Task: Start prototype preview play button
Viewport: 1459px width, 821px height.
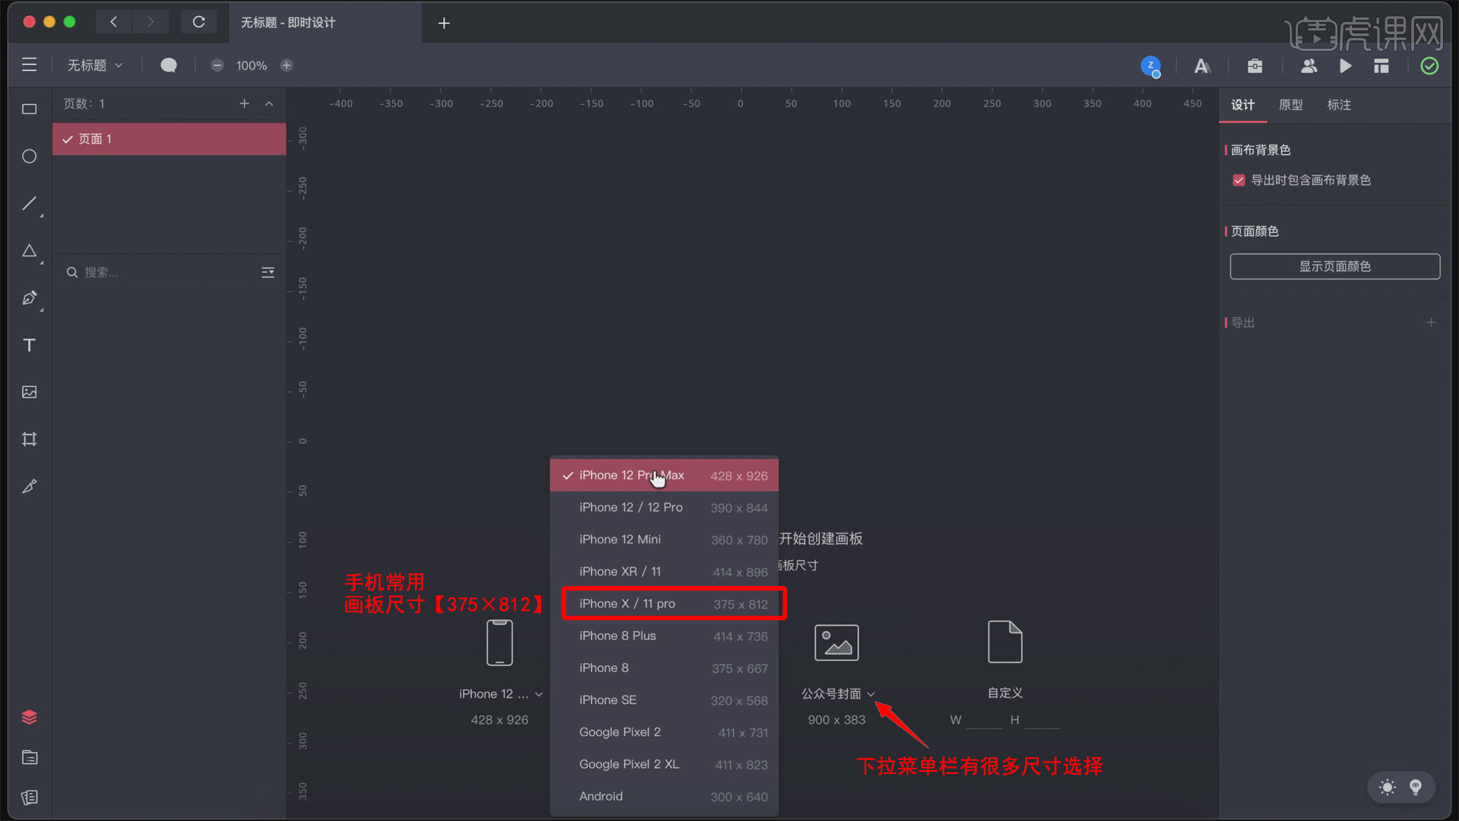Action: coord(1346,66)
